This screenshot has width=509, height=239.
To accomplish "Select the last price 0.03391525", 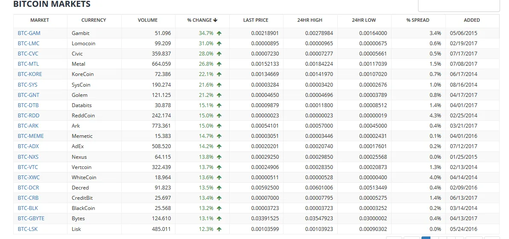I will tap(265, 219).
